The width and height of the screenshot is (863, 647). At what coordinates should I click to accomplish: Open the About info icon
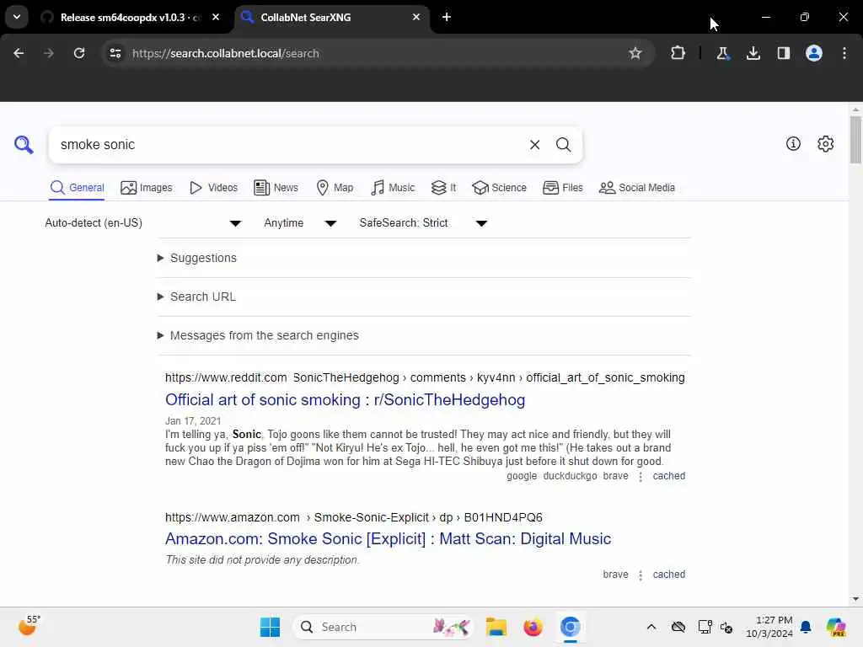click(793, 143)
